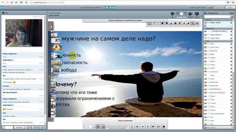Click the save icon in drawing toolbar

pos(197,23)
